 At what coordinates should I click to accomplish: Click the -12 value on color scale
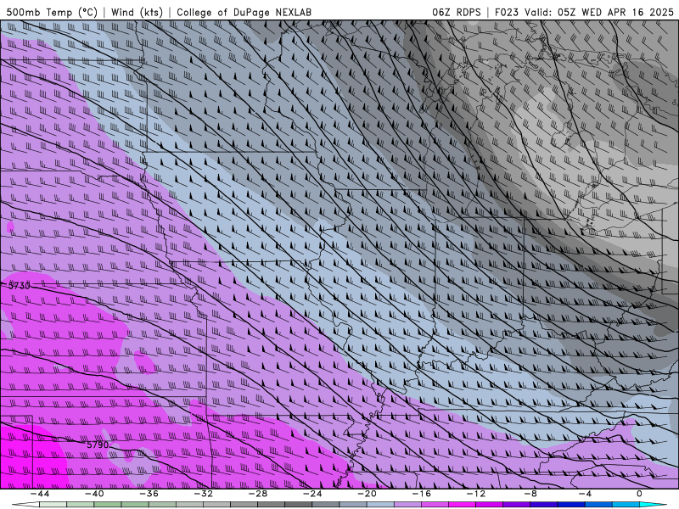pos(476,494)
